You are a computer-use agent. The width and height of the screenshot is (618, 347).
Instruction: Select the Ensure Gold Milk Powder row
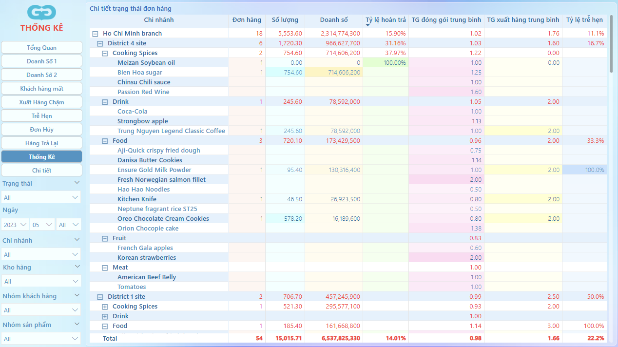tap(348, 170)
